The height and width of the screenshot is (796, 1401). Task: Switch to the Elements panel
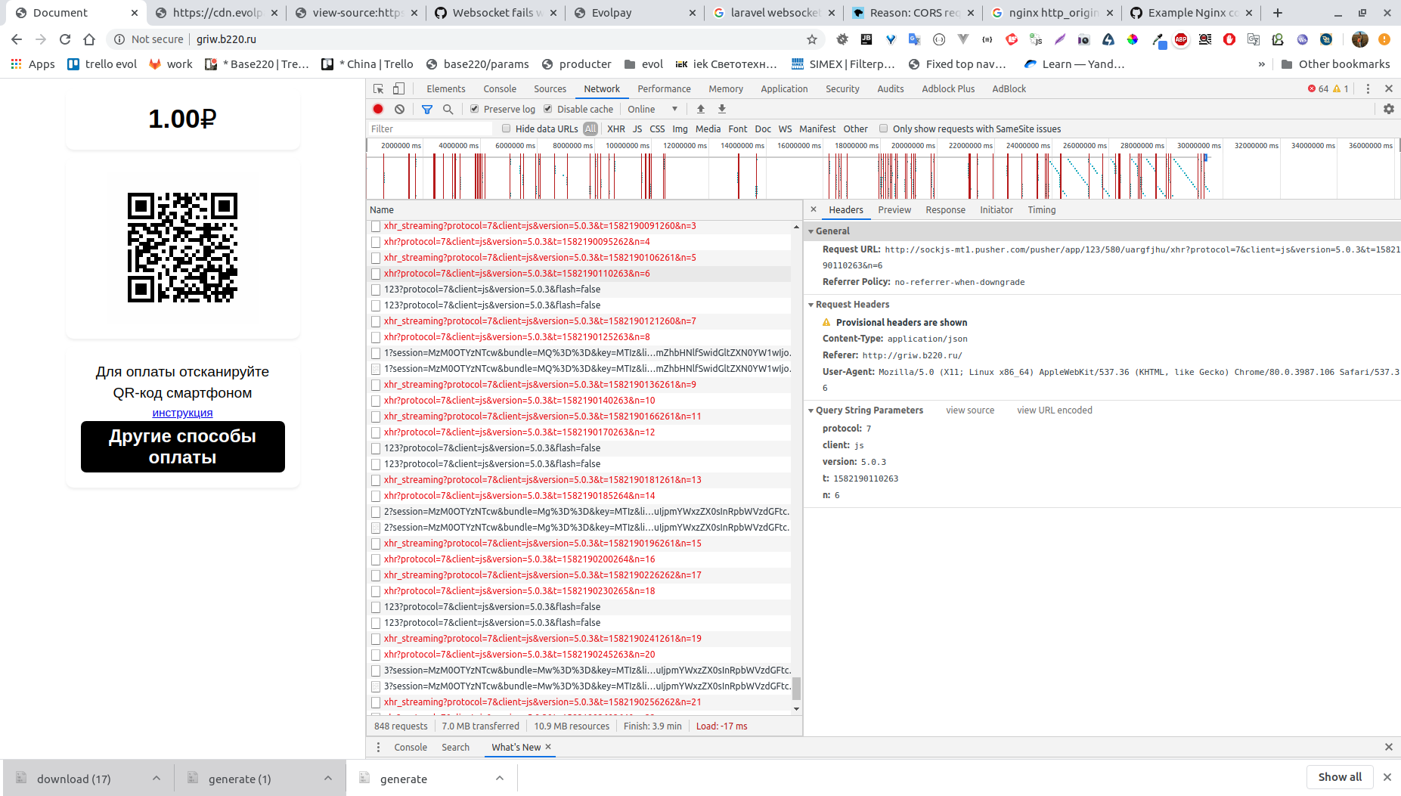click(x=445, y=88)
